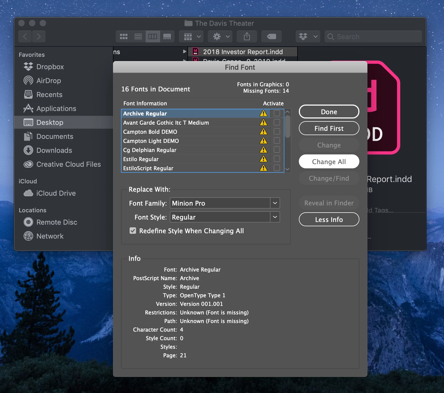Enable Activate checkbox for Cg Delphian Regular

[277, 150]
